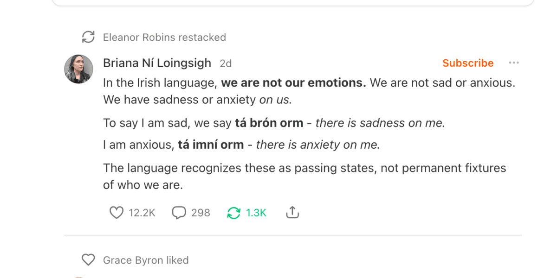Image resolution: width=557 pixels, height=278 pixels.
Task: Click the heart icon beside Grace Byron liked
Action: tap(88, 260)
